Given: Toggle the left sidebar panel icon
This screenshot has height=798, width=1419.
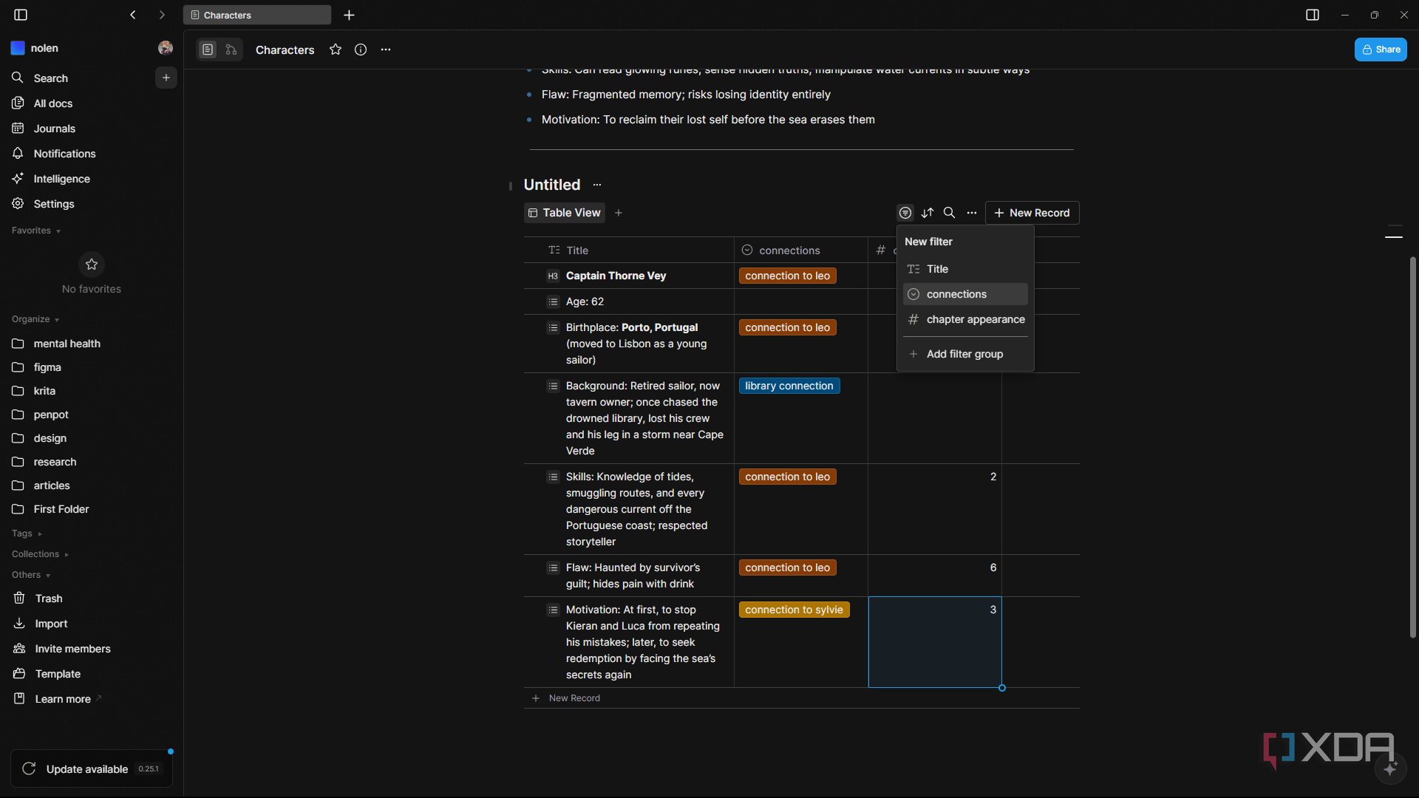Looking at the screenshot, I should [21, 15].
